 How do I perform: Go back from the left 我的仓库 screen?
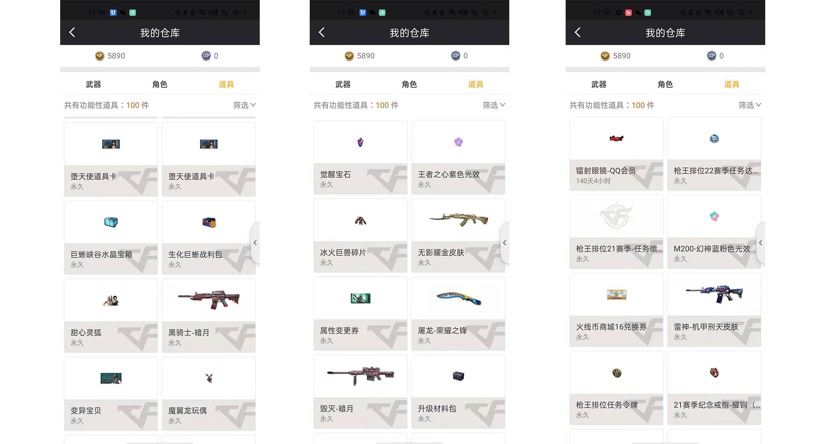point(72,32)
